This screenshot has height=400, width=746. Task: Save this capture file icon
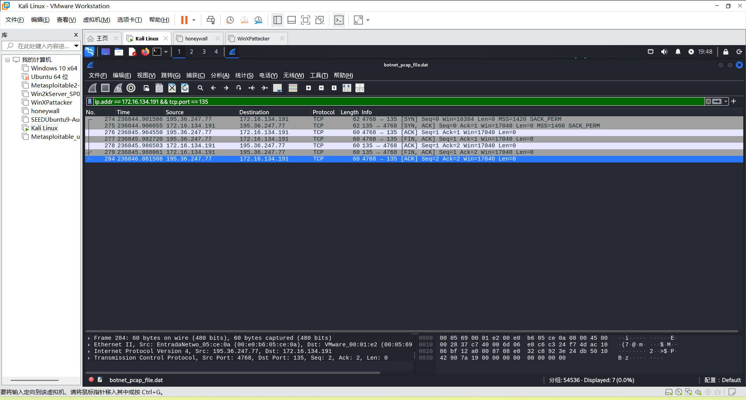pos(159,88)
